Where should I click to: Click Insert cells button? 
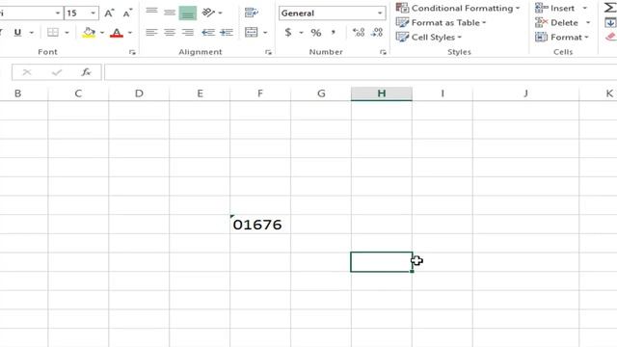[x=555, y=8]
